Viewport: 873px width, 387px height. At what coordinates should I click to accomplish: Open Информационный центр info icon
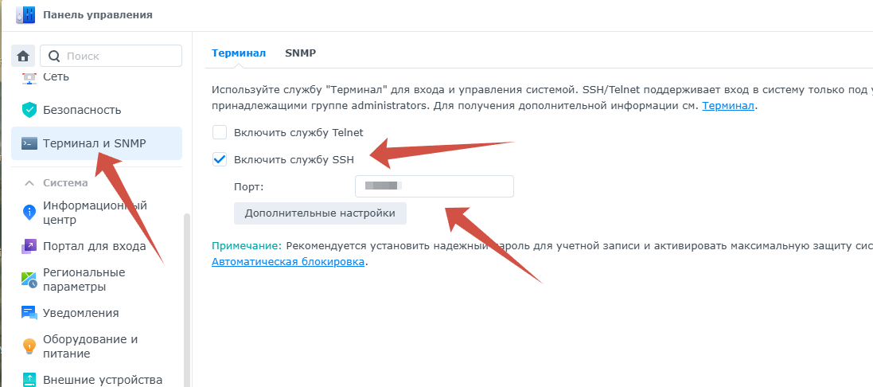point(29,212)
